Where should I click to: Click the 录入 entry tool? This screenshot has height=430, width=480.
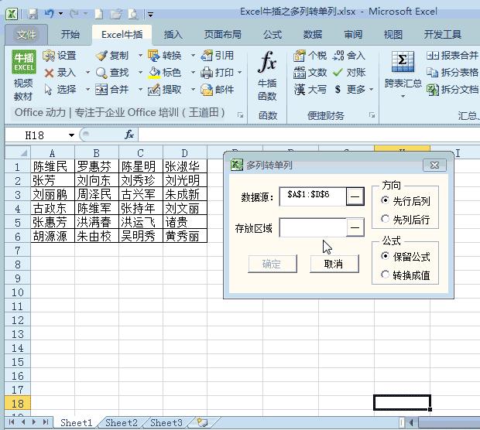[x=60, y=73]
